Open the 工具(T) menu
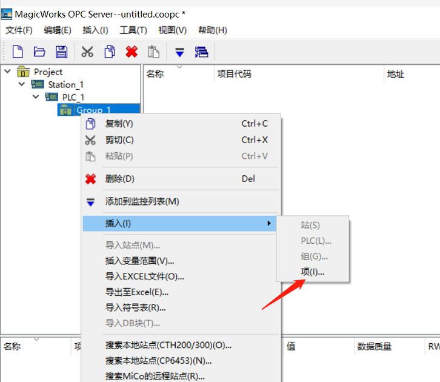The image size is (440, 382). [x=133, y=30]
